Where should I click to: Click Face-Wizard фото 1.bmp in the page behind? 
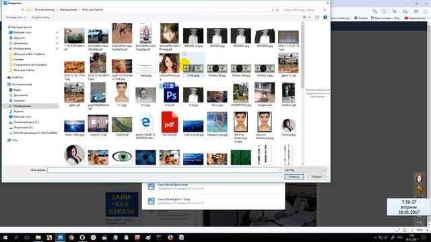tap(174, 200)
